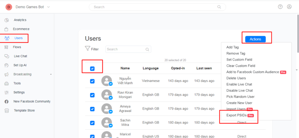This screenshot has width=299, height=138.
Task: Open New Facebook Community link
Action: [x=32, y=102]
